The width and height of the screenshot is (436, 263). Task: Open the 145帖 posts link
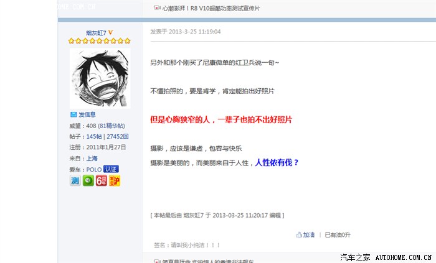click(x=94, y=137)
